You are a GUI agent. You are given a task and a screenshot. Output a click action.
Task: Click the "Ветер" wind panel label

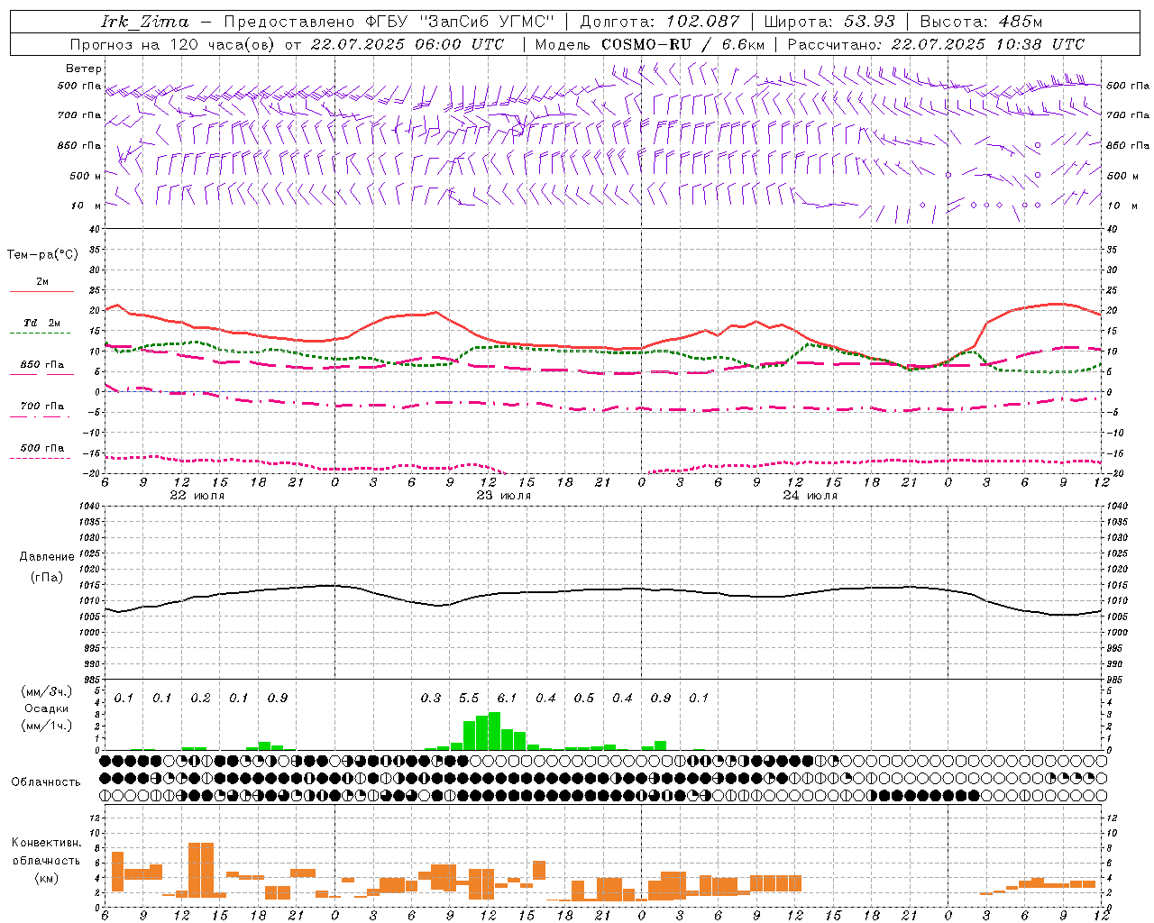[84, 69]
